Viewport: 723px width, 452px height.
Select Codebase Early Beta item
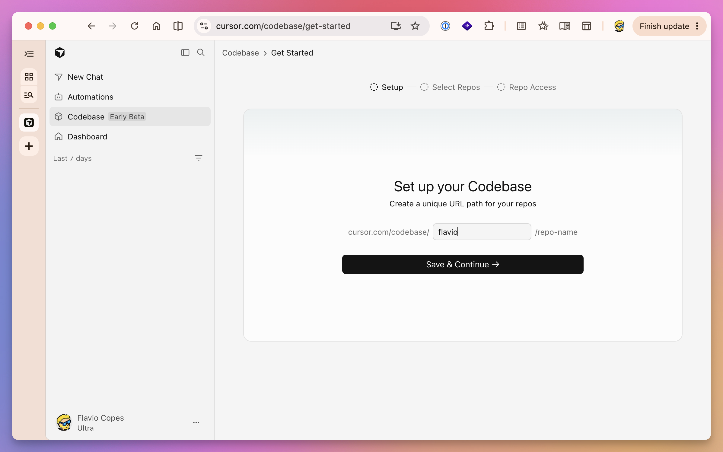[130, 116]
